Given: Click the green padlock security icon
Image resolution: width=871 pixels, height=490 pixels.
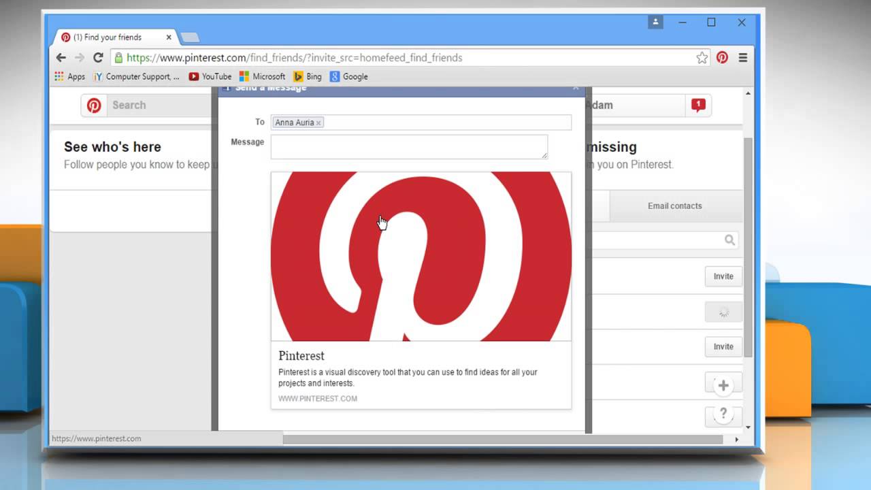Looking at the screenshot, I should (118, 58).
